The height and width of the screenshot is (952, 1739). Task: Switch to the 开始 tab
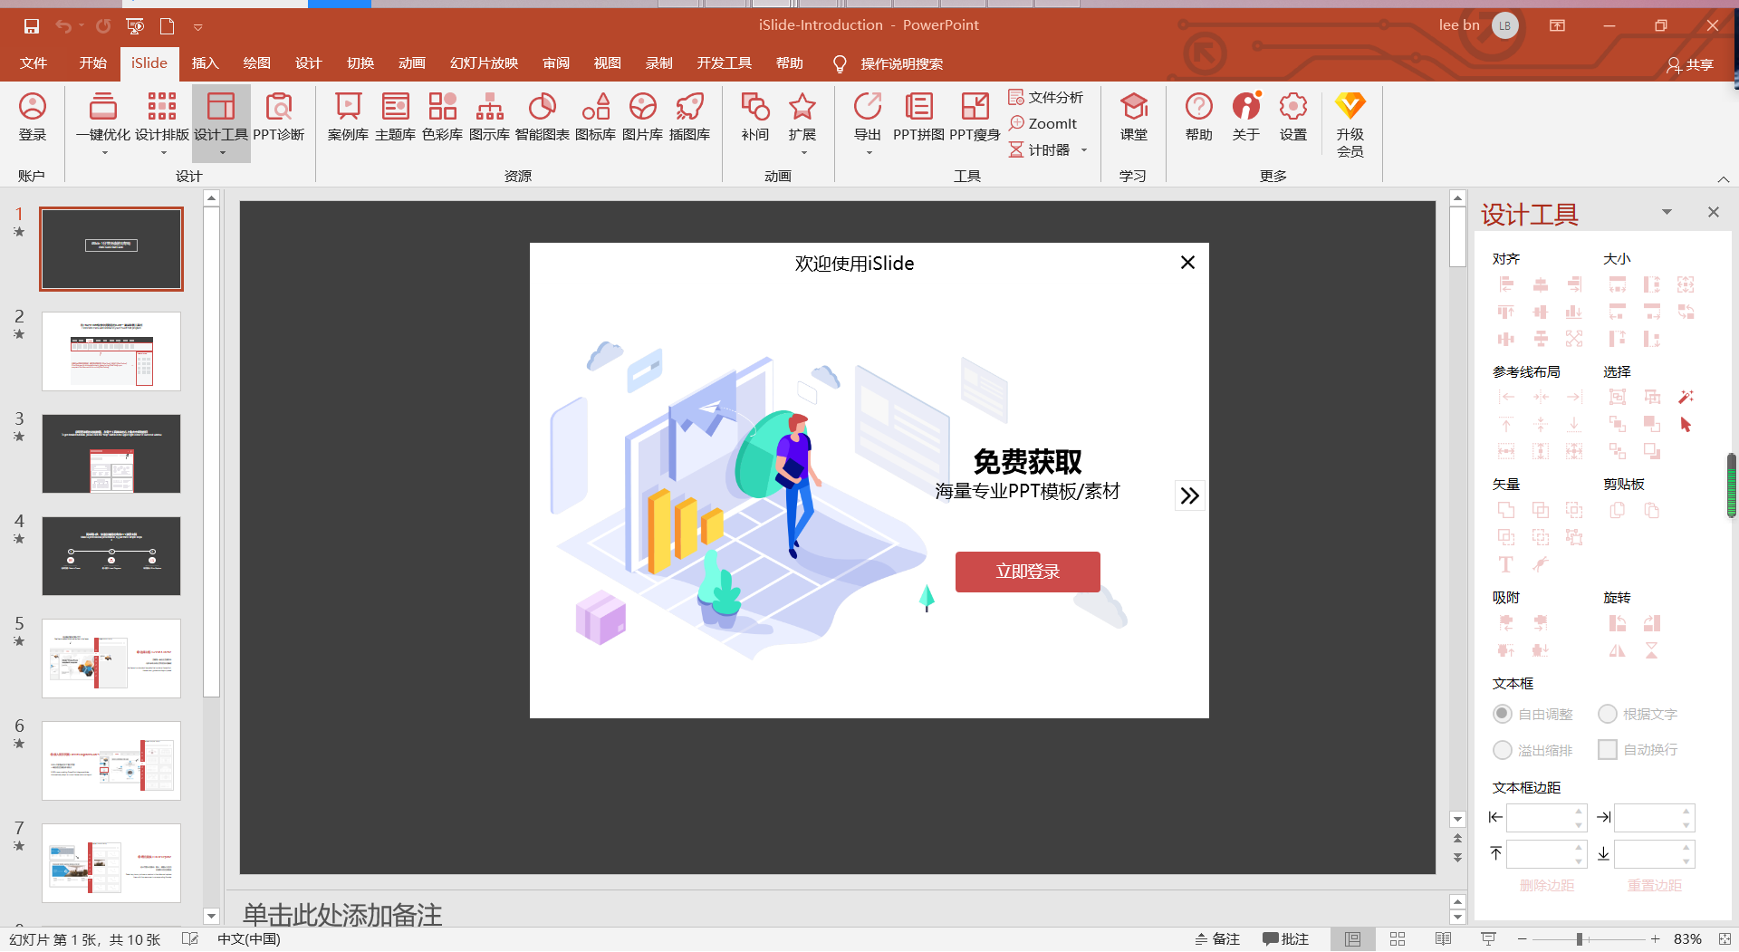[93, 63]
